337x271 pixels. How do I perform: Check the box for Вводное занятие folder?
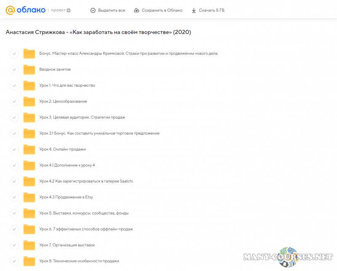[x=14, y=69]
